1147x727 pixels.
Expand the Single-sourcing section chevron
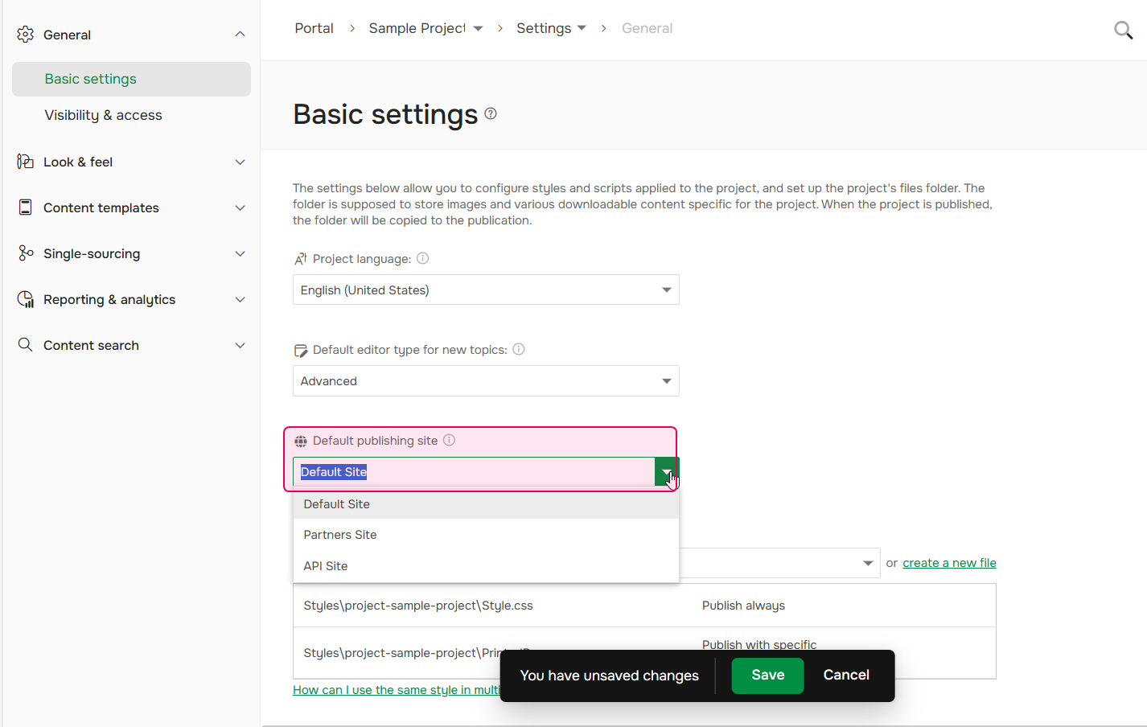(x=240, y=253)
